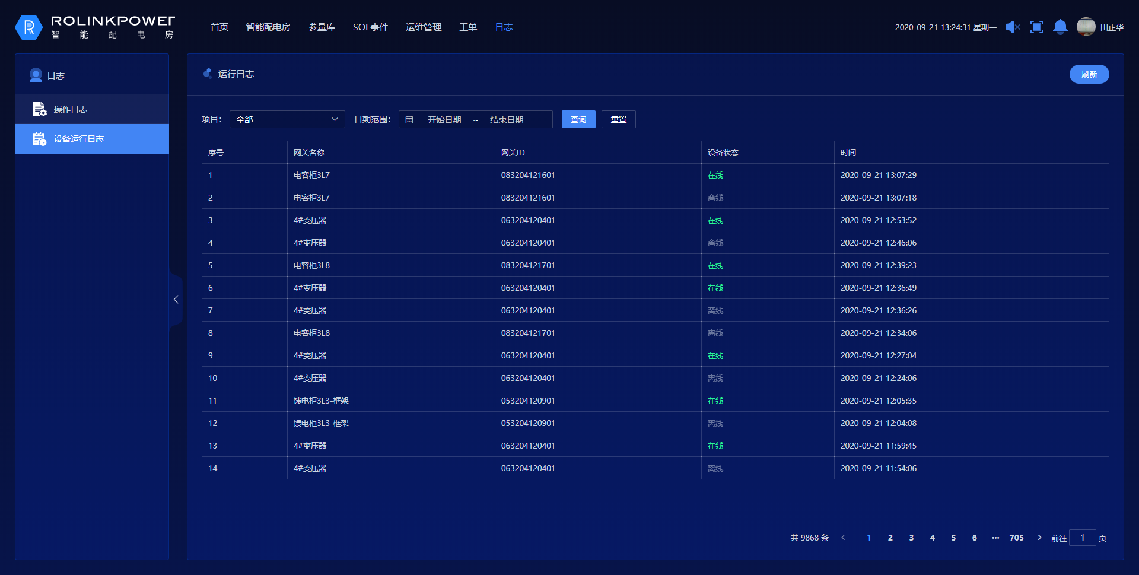Collapse the left sidebar panel
Viewport: 1139px width, 575px height.
click(176, 300)
